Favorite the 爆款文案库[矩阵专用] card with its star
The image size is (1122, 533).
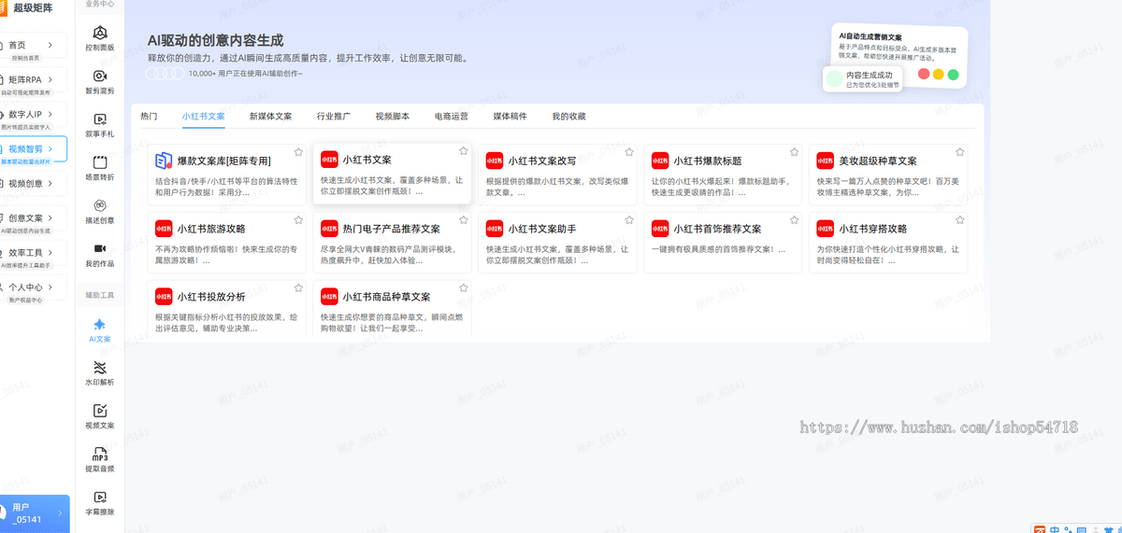(x=298, y=151)
